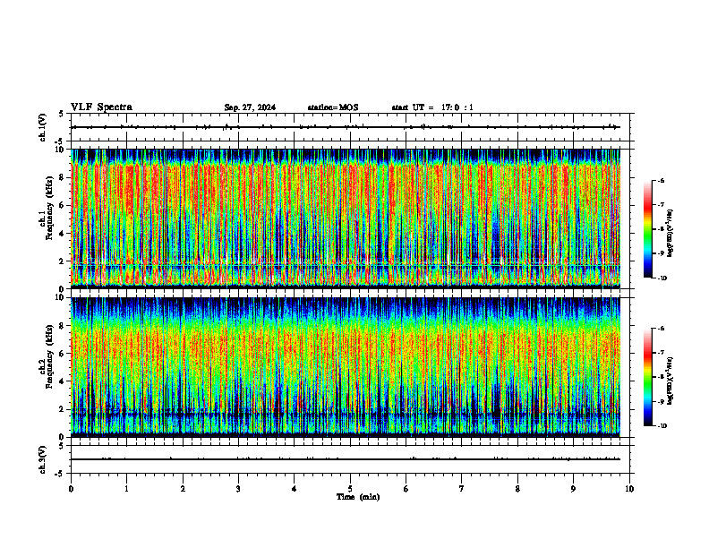The height and width of the screenshot is (548, 709).
Task: Click the '-10' label on ch.2 colorbar
Action: pyautogui.click(x=662, y=426)
